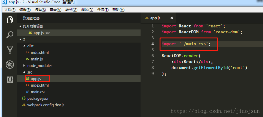Click the braces icon of package.json

pos(24,98)
